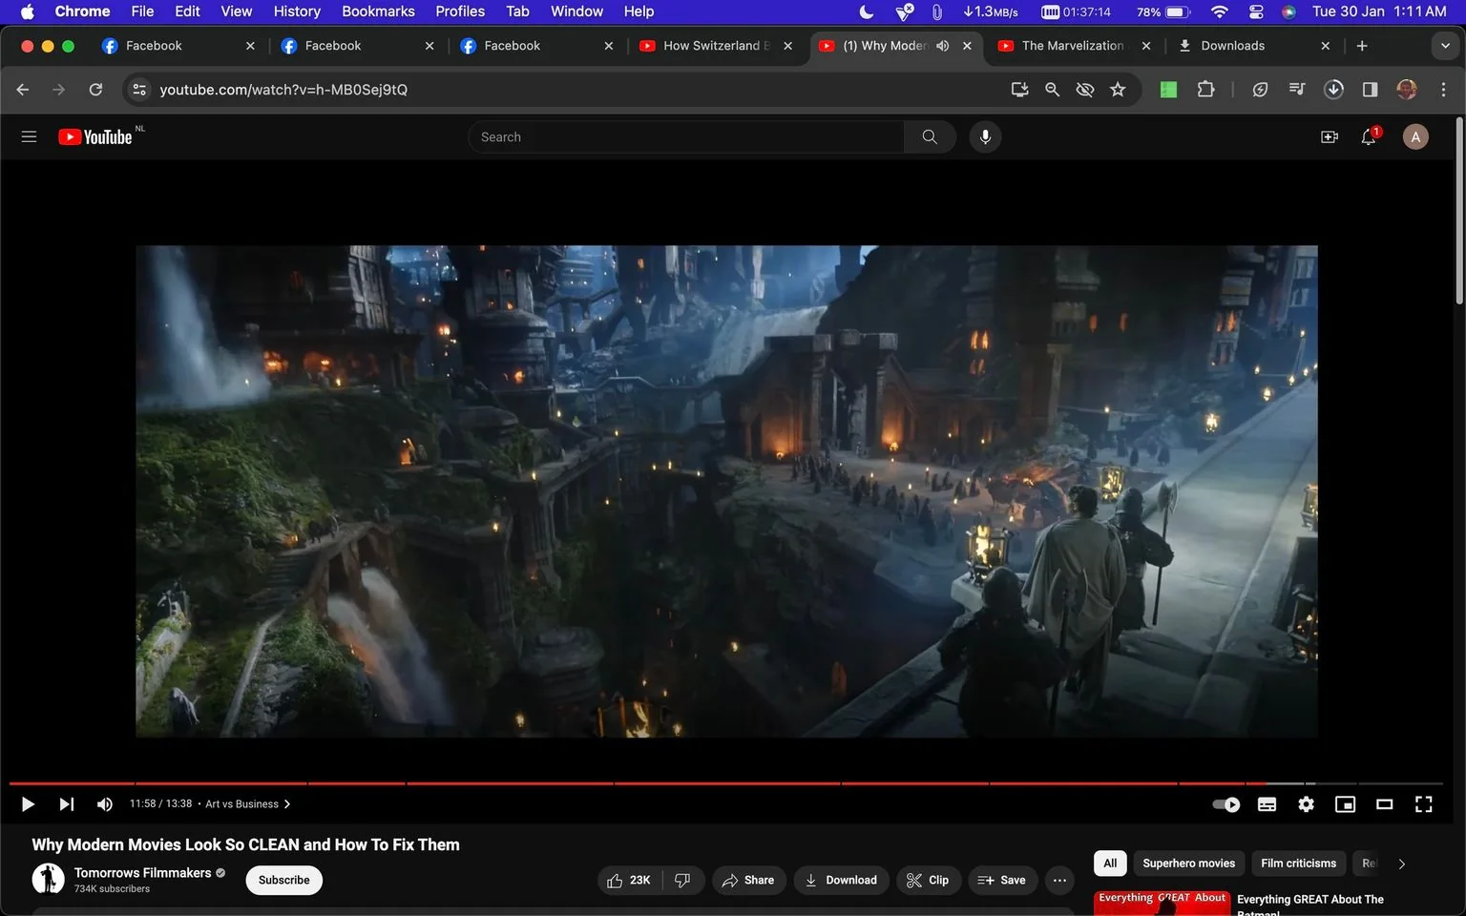Start voice search with microphone icon

pos(985,136)
